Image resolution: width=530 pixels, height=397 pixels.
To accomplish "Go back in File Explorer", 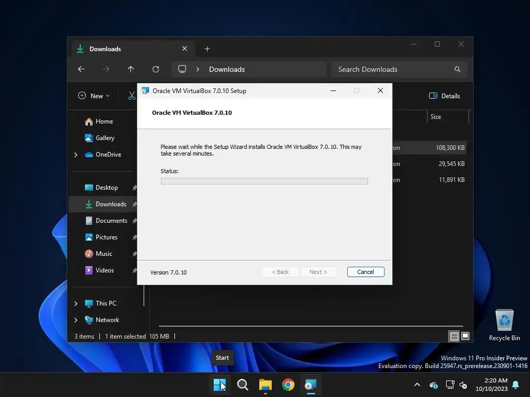I will pyautogui.click(x=81, y=69).
